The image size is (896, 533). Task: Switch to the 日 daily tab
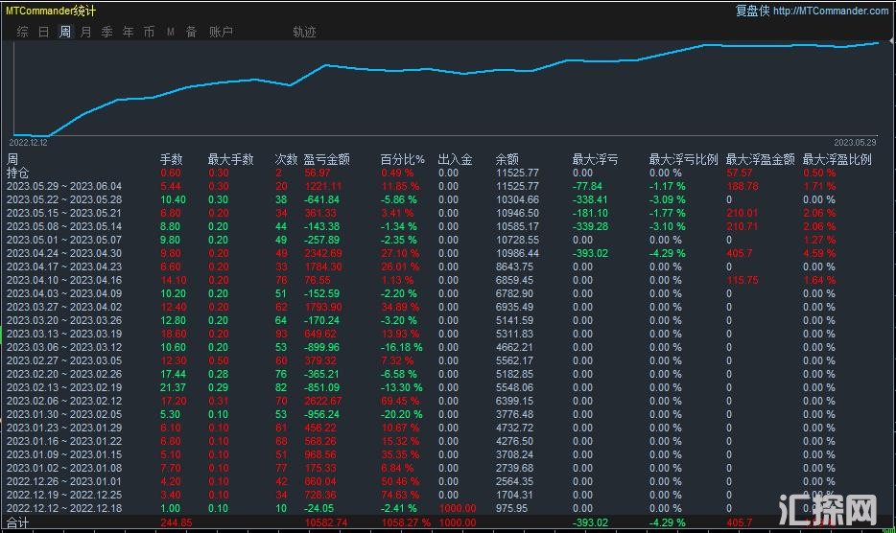pos(43,32)
